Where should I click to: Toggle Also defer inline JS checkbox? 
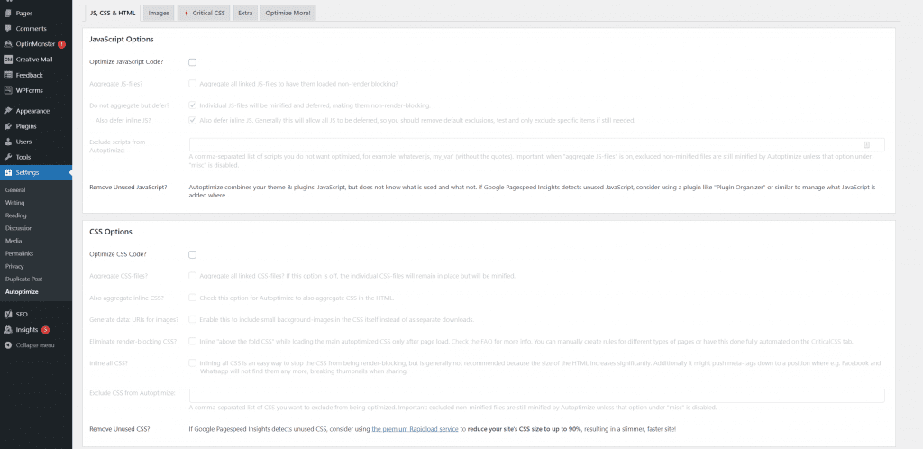(x=193, y=120)
